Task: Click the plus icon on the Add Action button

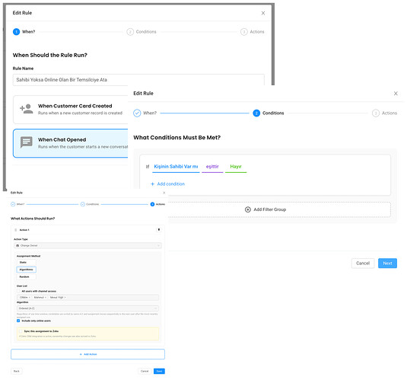Action: point(81,354)
